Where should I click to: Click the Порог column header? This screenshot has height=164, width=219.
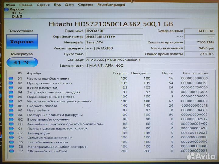168,73
